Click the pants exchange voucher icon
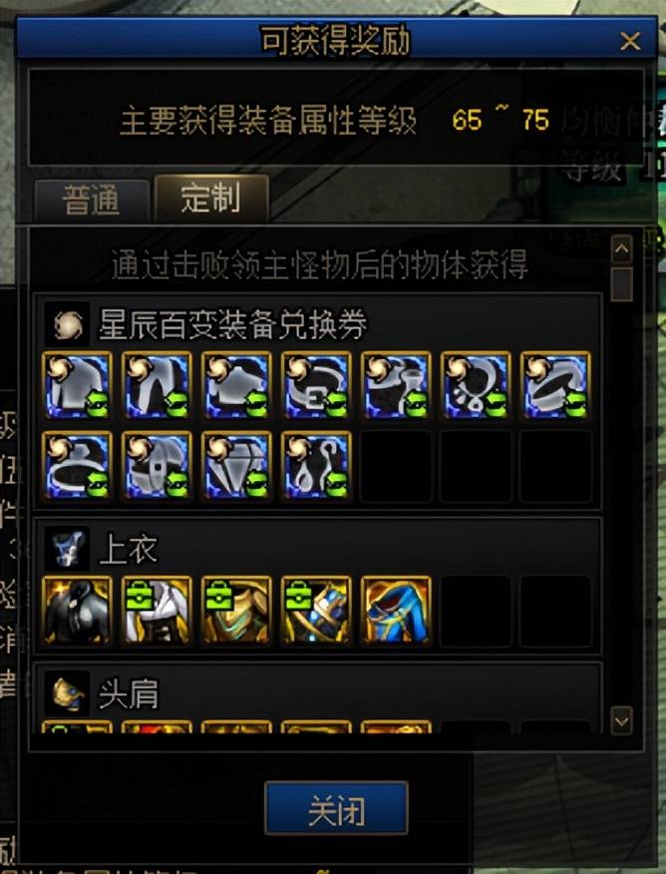Viewport: 666px width, 874px height. tap(158, 385)
